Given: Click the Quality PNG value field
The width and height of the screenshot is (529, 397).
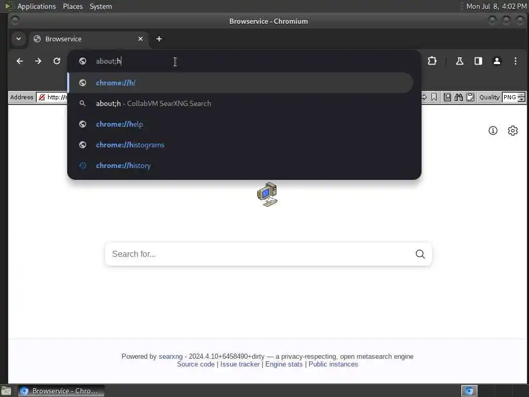Looking at the screenshot, I should [x=509, y=97].
